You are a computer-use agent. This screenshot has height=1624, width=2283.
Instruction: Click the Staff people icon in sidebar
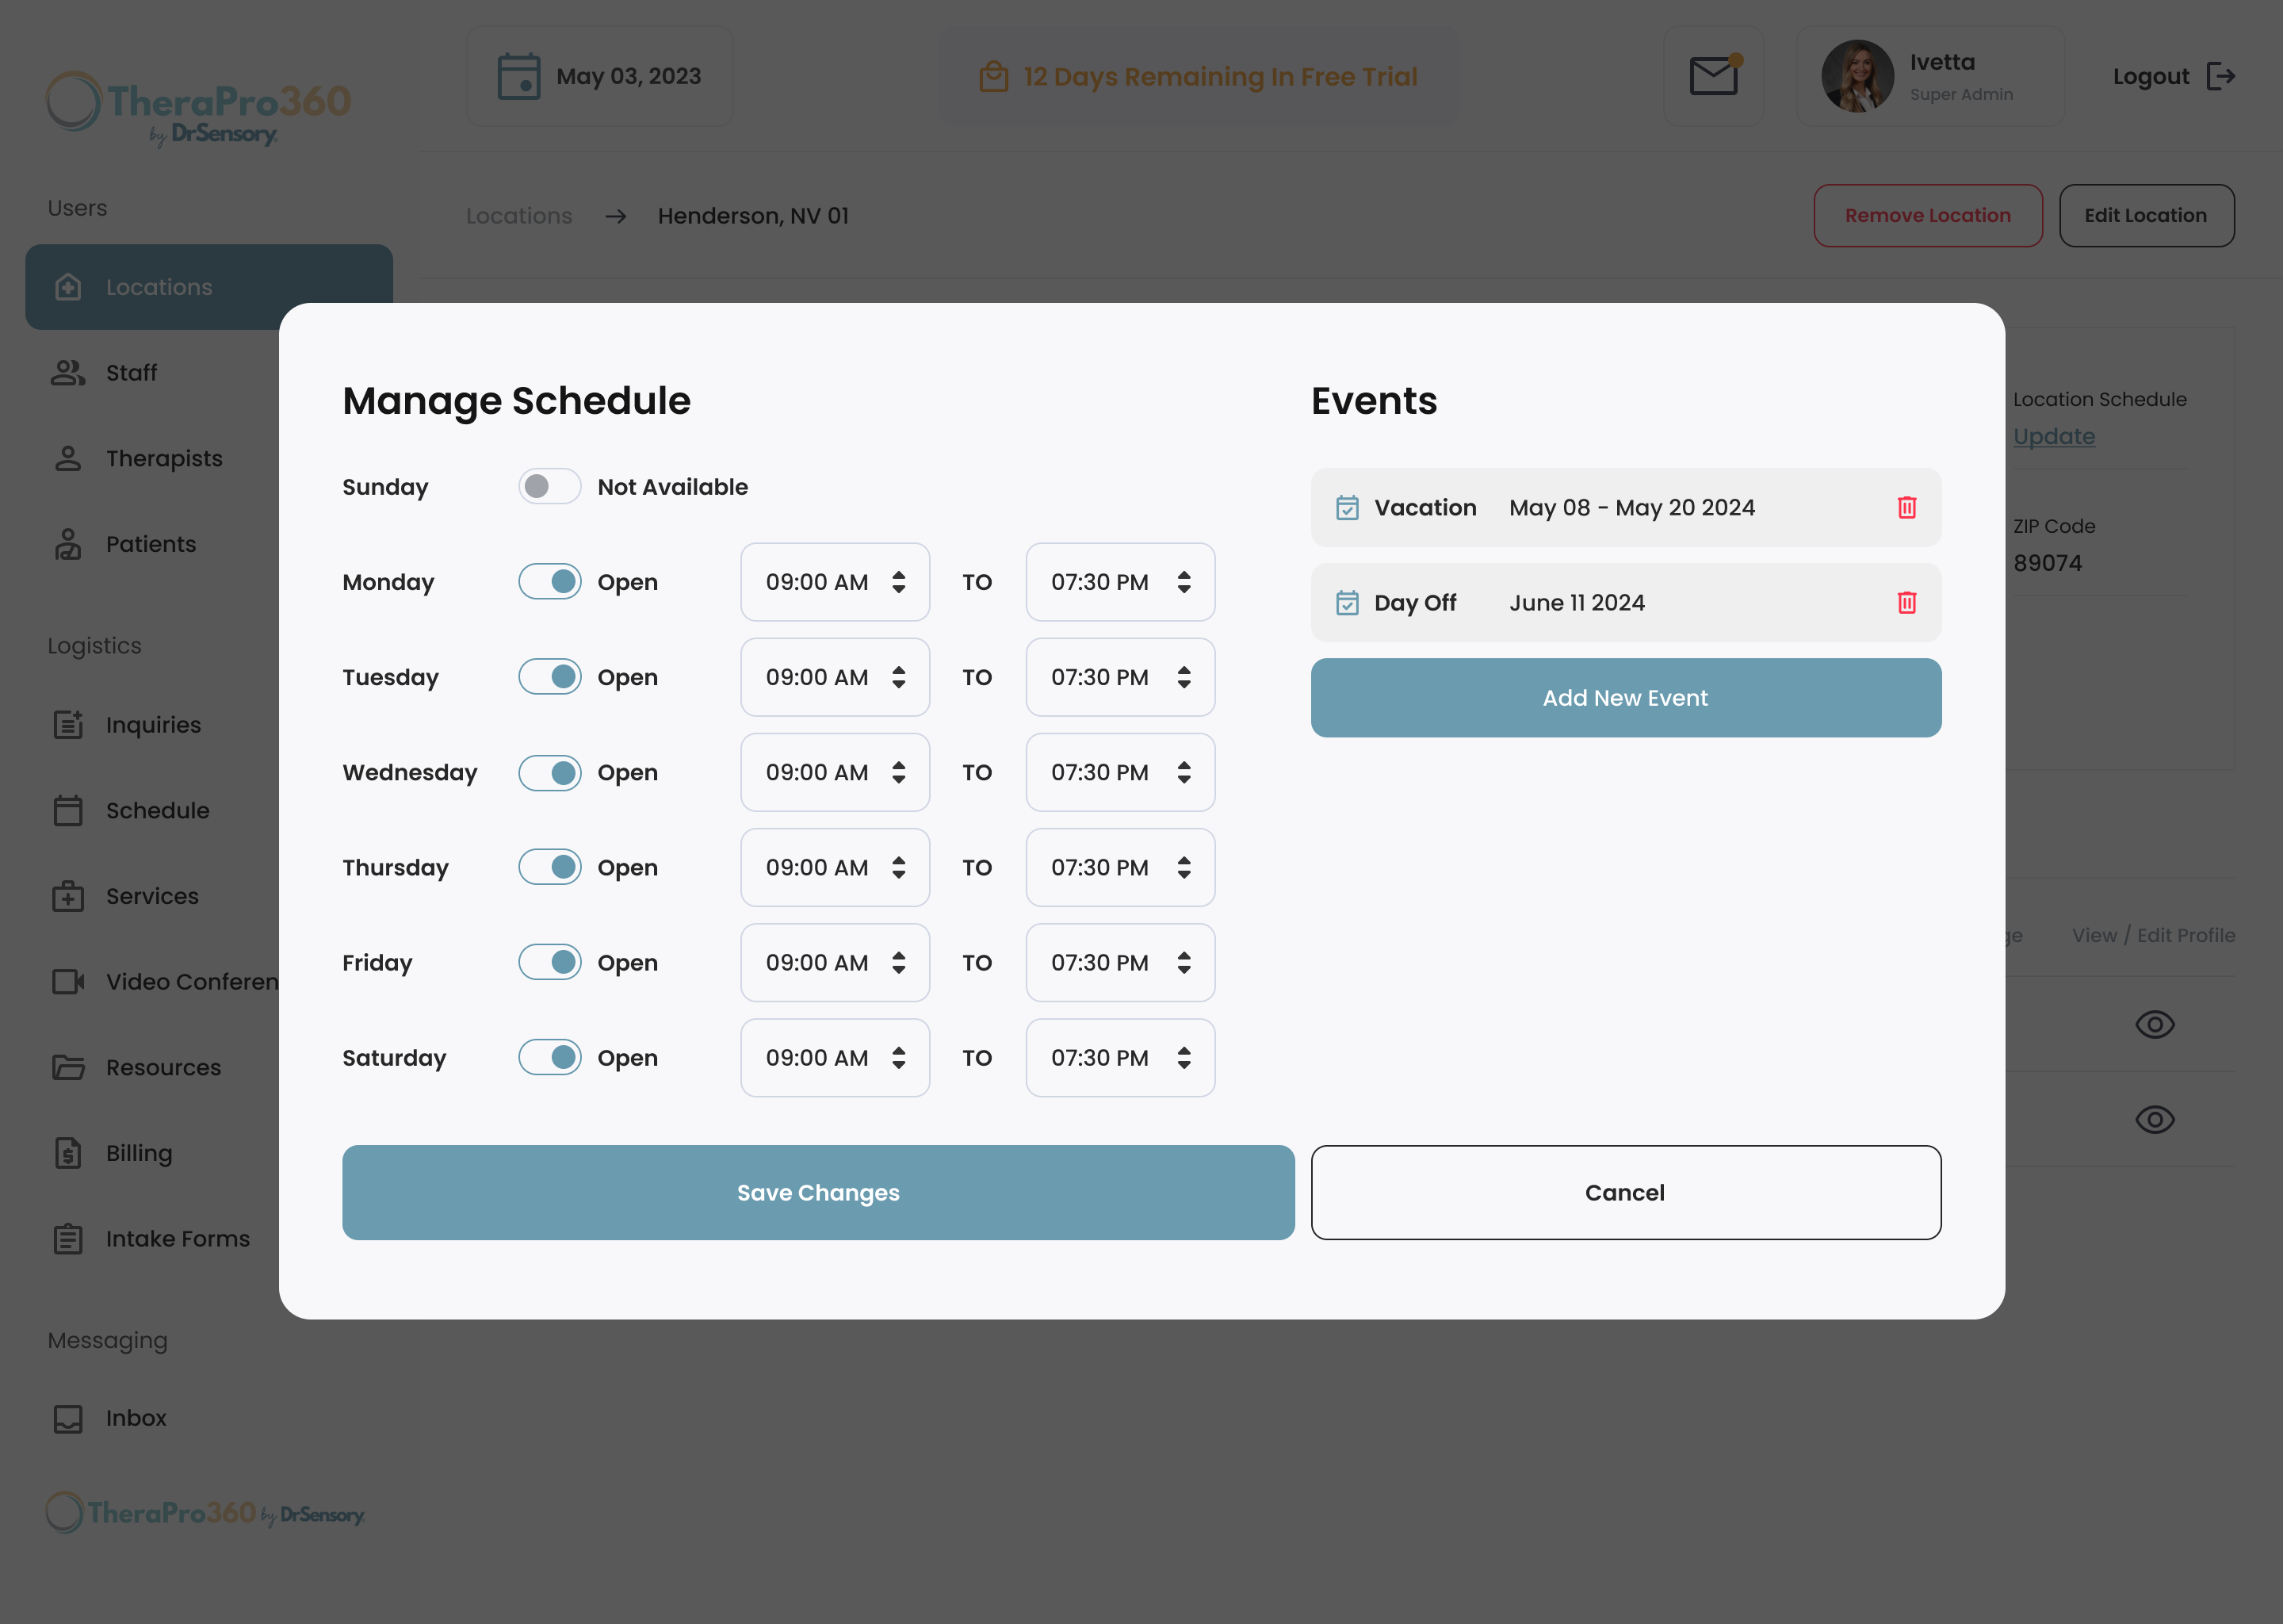coord(68,373)
